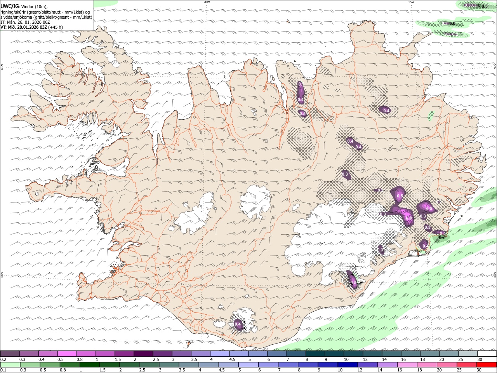Pick snow legend swatch between 0.2 and 0.3
497x373 pixels.
(10, 354)
